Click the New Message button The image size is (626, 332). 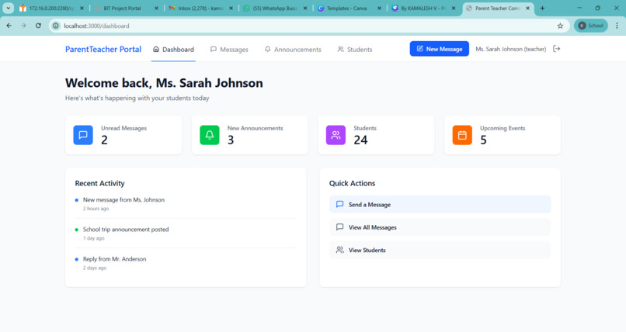tap(439, 49)
